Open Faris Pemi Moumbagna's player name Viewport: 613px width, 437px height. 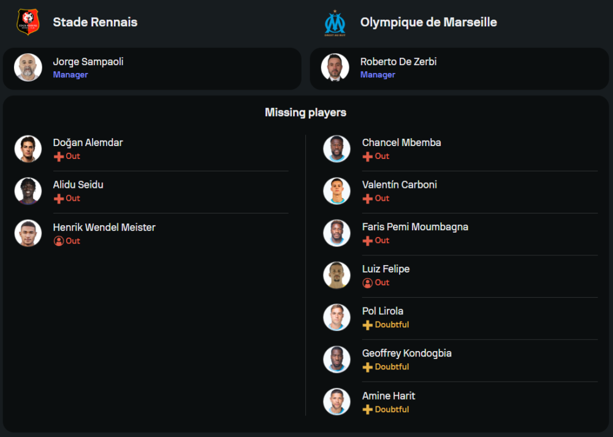coord(415,227)
